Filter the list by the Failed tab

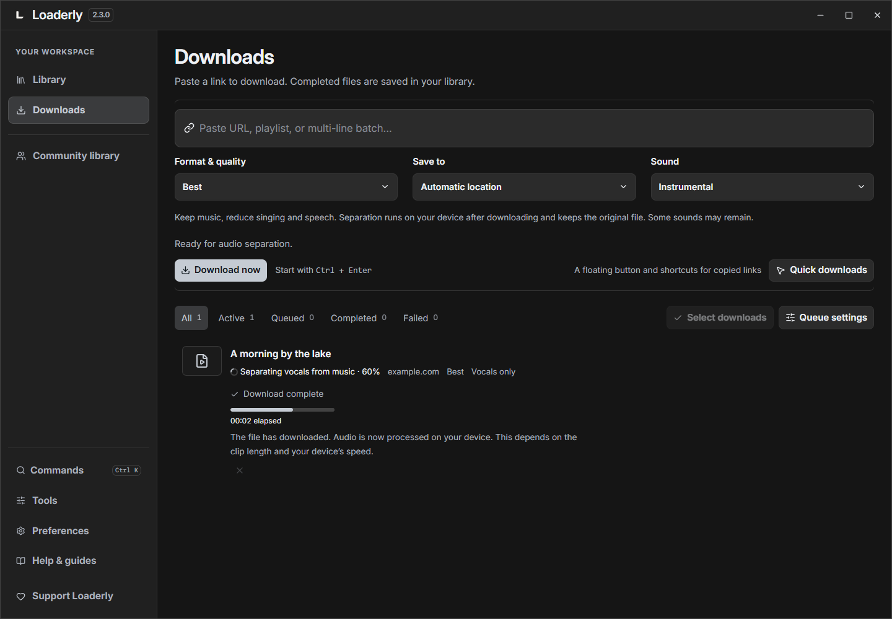tap(421, 318)
